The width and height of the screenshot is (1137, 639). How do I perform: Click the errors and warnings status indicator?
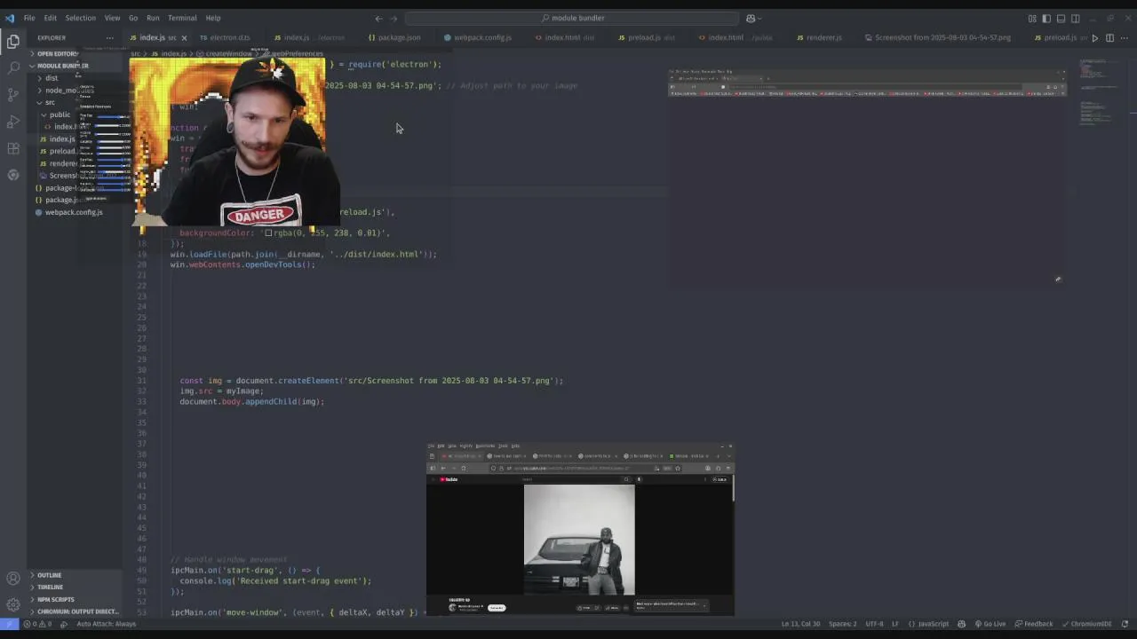point(37,624)
